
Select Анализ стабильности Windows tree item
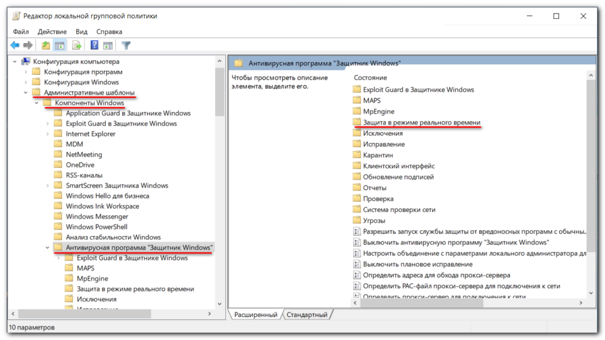(x=113, y=237)
